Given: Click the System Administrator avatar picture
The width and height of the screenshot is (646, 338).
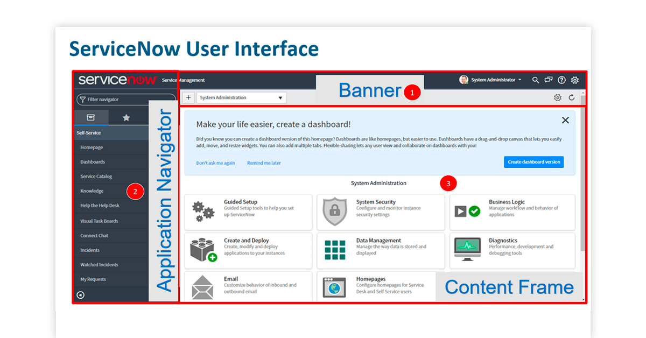Looking at the screenshot, I should (x=464, y=80).
